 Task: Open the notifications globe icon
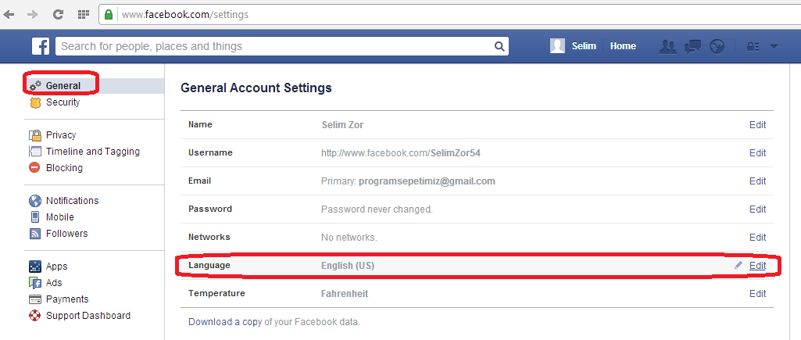(x=717, y=46)
